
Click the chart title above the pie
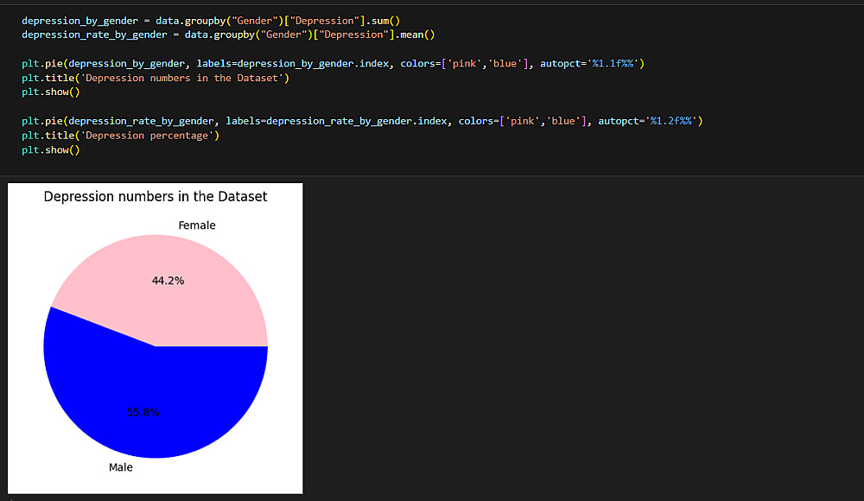tap(156, 197)
